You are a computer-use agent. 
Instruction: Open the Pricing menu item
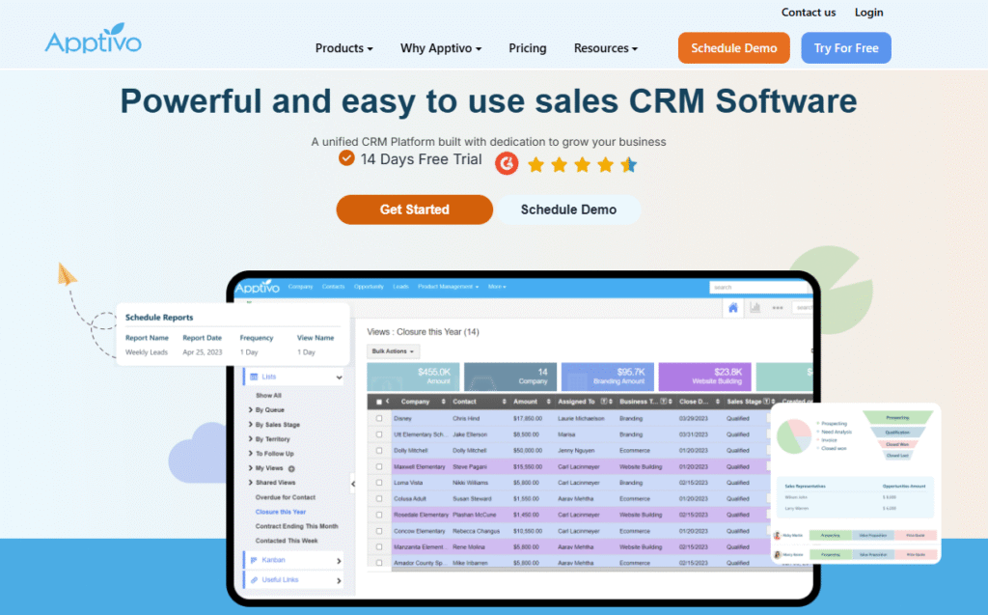(528, 48)
